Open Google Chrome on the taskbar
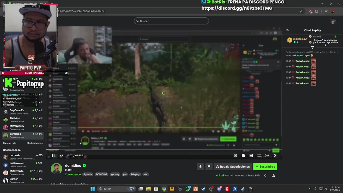This screenshot has height=193, width=343. 164,189
